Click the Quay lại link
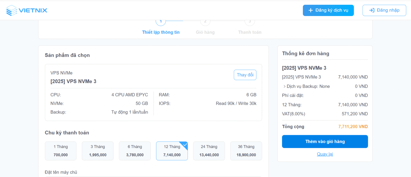Image resolution: width=411 pixels, height=177 pixels. [x=325, y=154]
